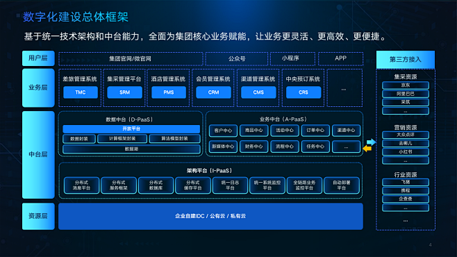
Task: Select the 新媒体中心 box
Action: [223, 147]
